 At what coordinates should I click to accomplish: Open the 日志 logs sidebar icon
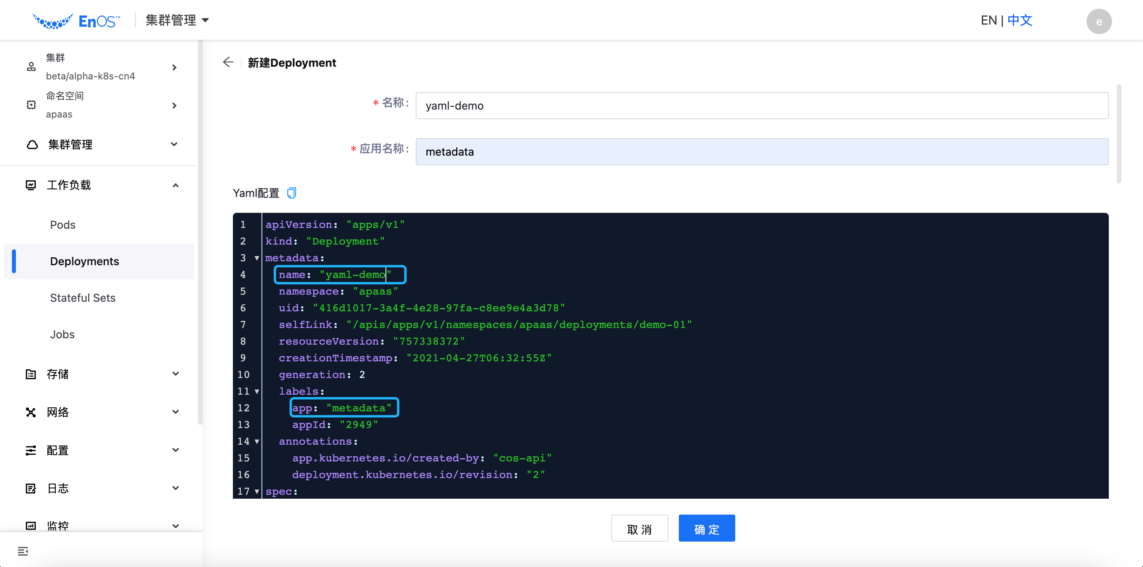[31, 488]
